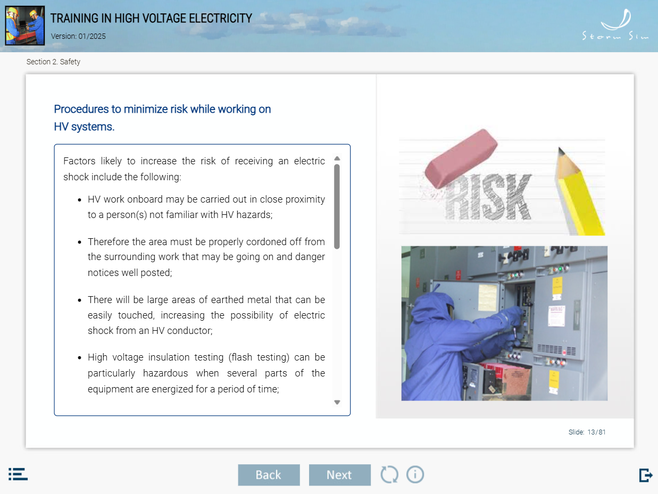Click the RISK eraser and pencil image
The image size is (658, 494).
pos(502,182)
